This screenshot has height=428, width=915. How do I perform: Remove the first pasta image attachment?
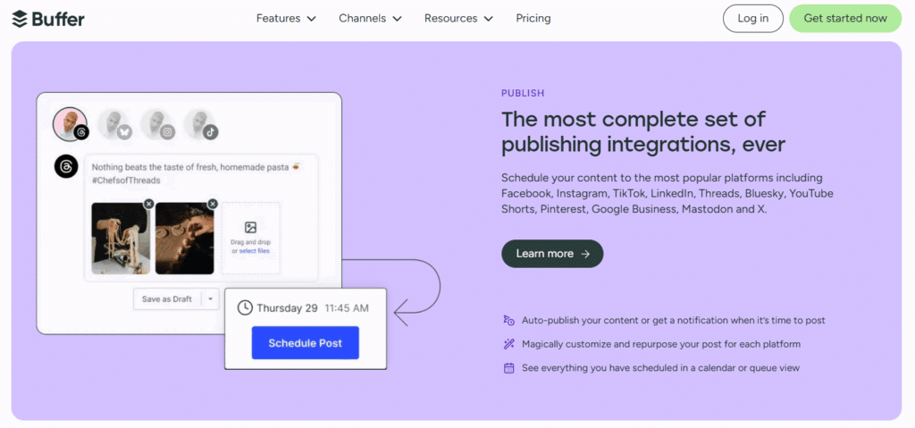click(x=148, y=204)
